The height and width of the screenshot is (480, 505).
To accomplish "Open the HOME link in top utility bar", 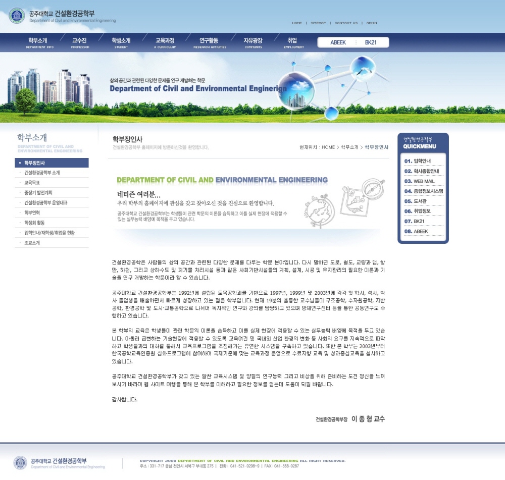I will [x=297, y=23].
